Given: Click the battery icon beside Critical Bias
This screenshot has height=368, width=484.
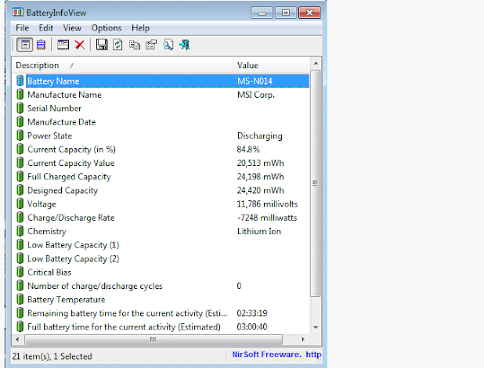Looking at the screenshot, I should pyautogui.click(x=20, y=272).
